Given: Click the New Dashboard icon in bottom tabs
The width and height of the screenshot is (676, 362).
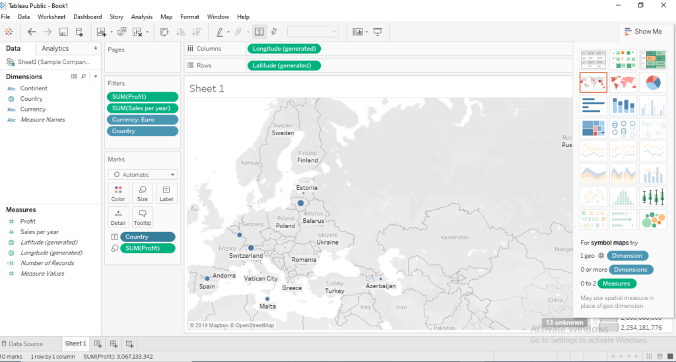Looking at the screenshot, I should click(x=114, y=344).
